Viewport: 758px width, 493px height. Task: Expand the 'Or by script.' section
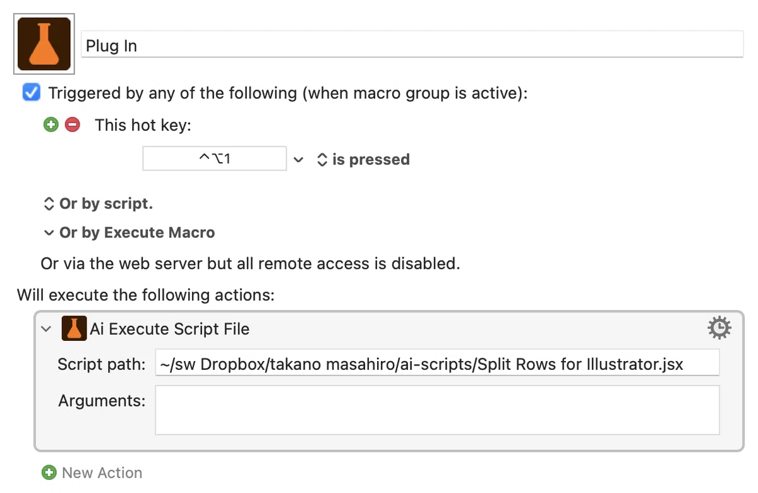pos(98,204)
